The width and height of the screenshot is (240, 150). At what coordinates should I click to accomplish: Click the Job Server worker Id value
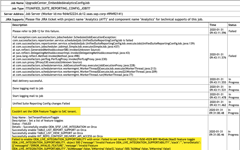(x=74, y=14)
